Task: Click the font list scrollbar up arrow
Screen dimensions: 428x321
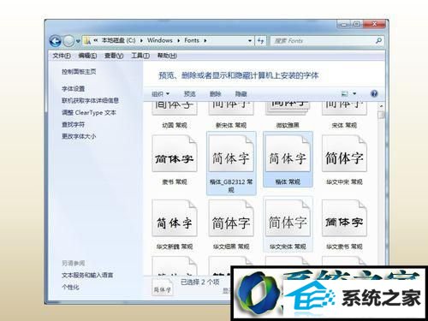Action: click(381, 106)
